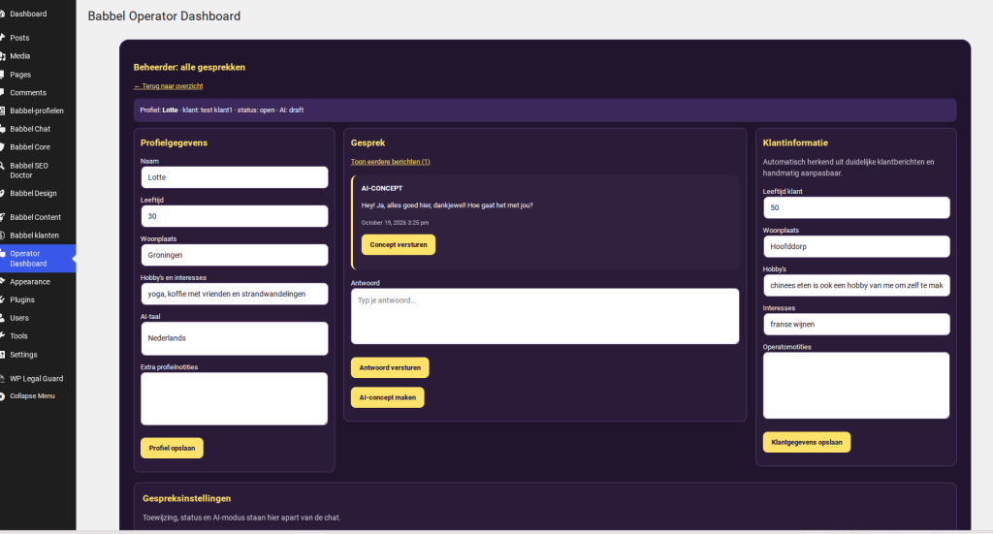Click the Appearance brush icon
Image resolution: width=993 pixels, height=534 pixels.
point(3,282)
